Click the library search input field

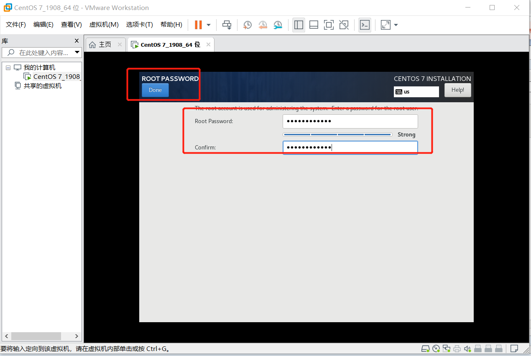tap(42, 53)
